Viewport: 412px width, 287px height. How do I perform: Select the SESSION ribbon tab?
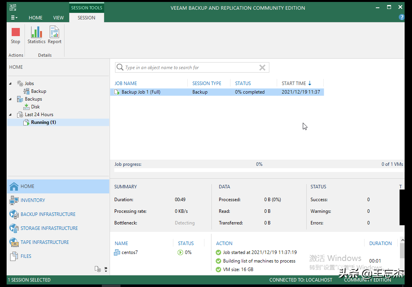tap(86, 17)
